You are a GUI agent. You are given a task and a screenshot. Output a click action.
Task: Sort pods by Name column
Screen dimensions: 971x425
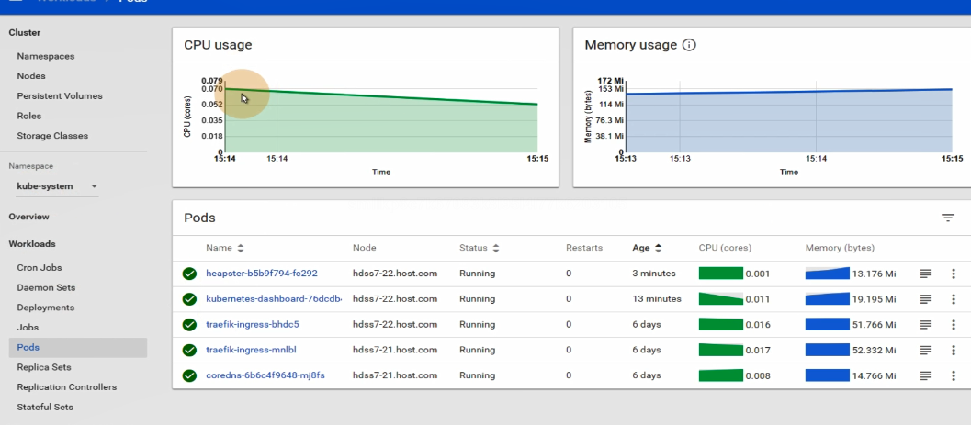(225, 248)
